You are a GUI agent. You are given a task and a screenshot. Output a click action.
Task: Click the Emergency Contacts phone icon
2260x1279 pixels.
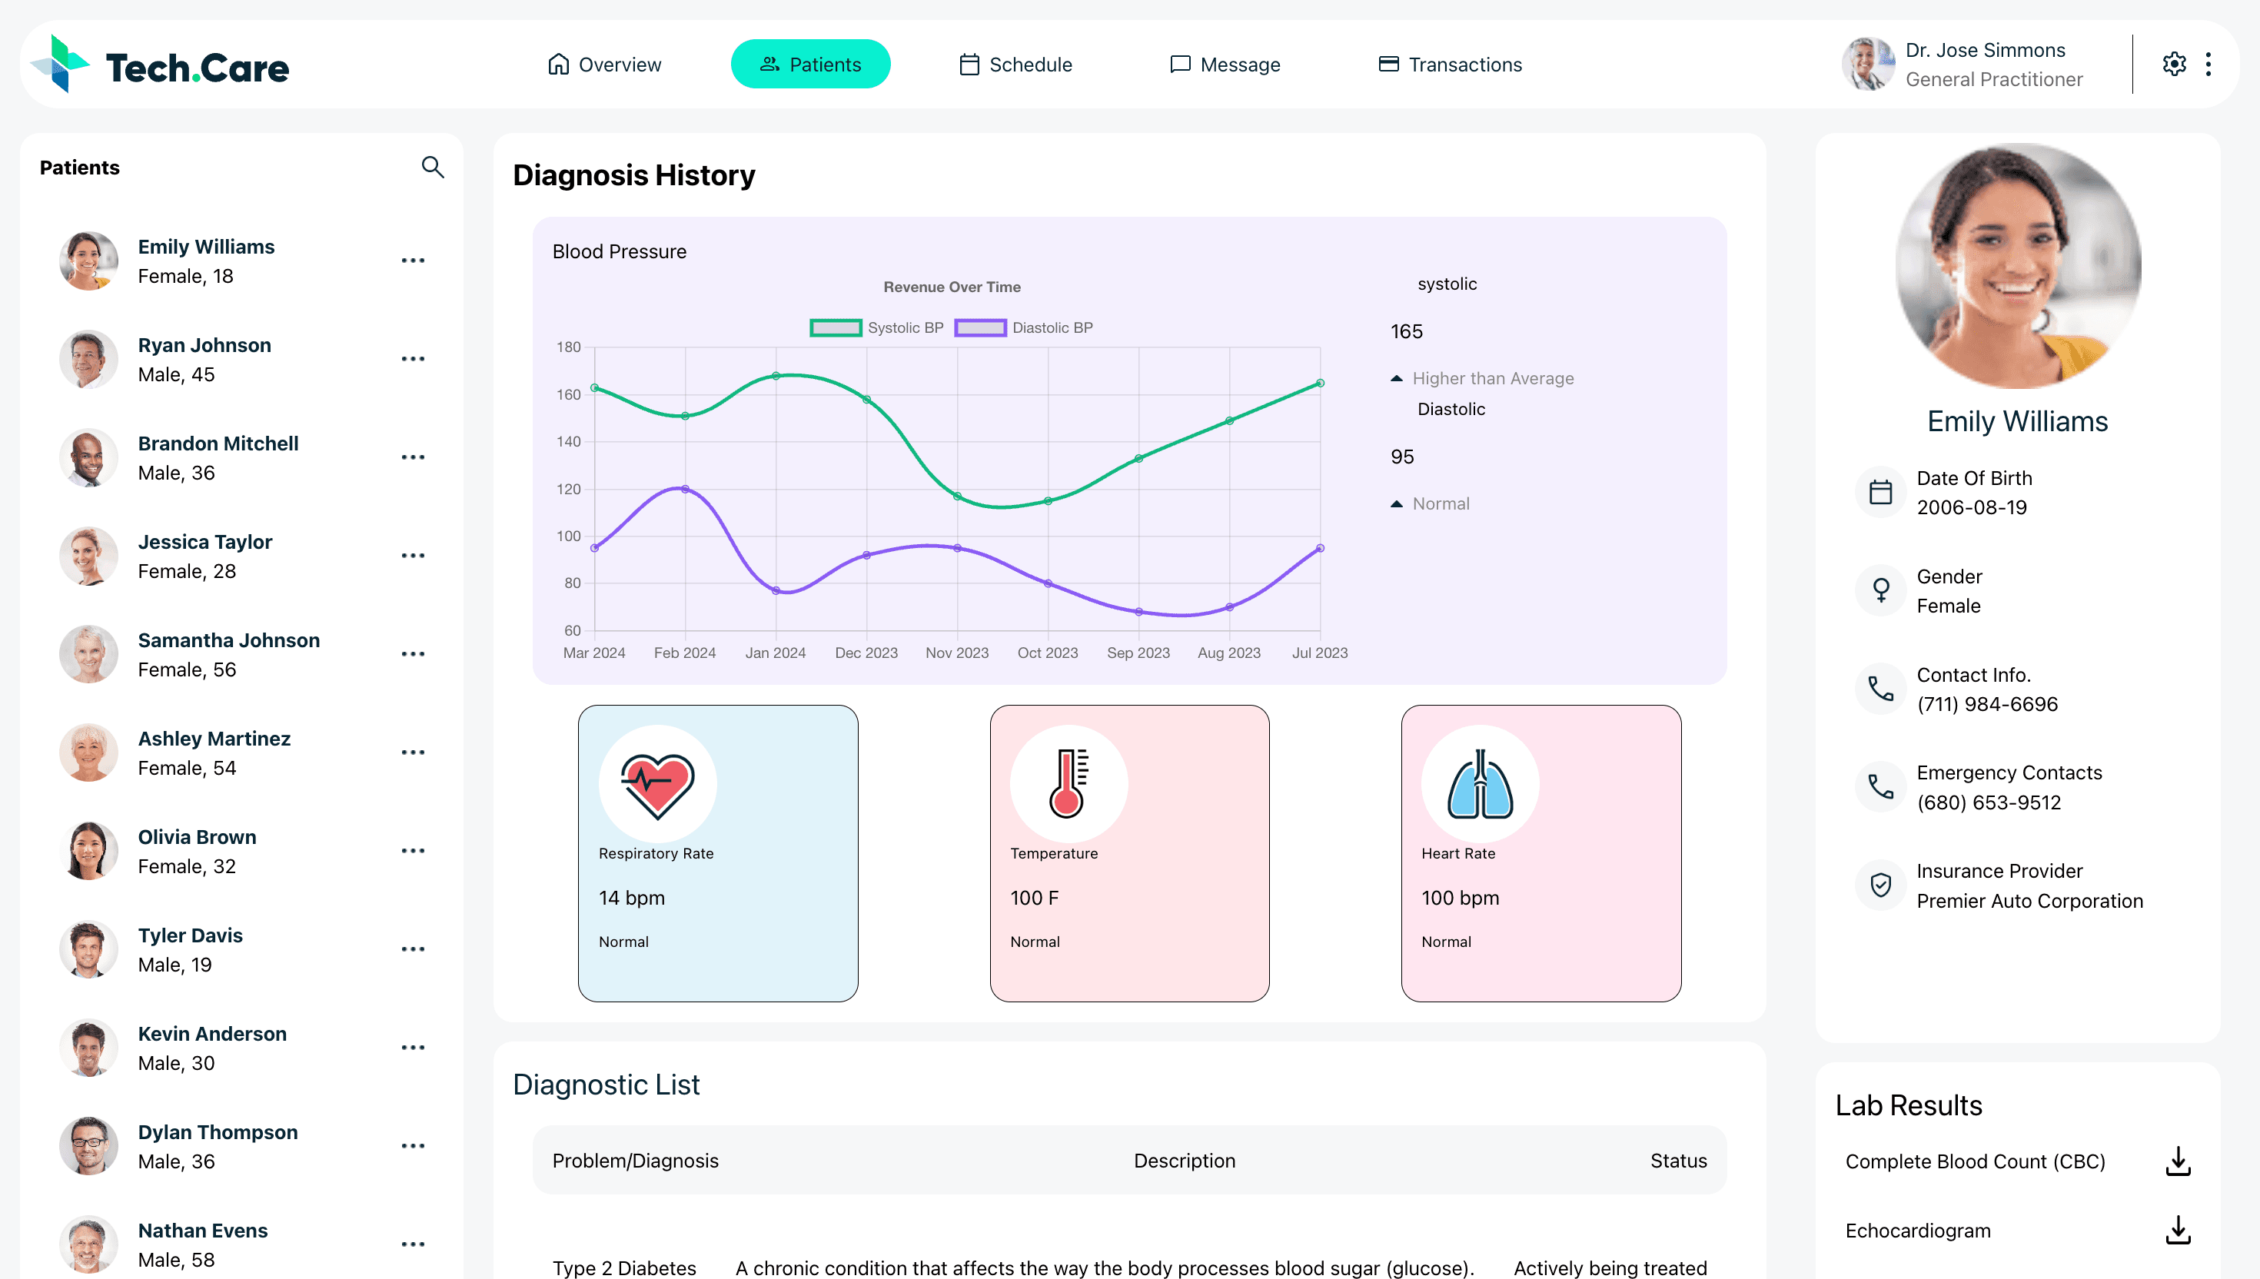(1880, 787)
